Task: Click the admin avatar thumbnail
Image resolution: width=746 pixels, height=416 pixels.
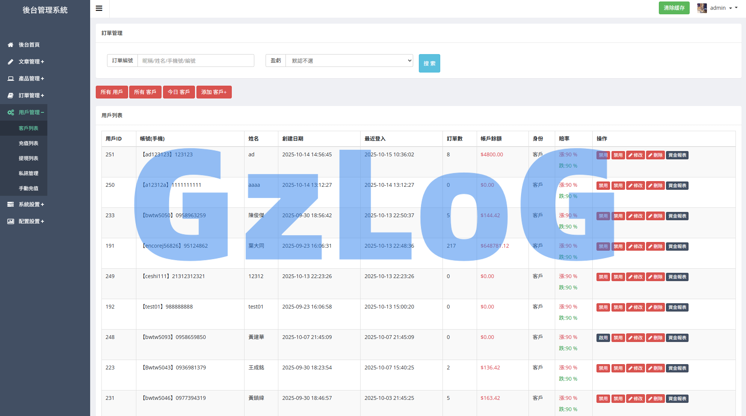Action: tap(702, 8)
